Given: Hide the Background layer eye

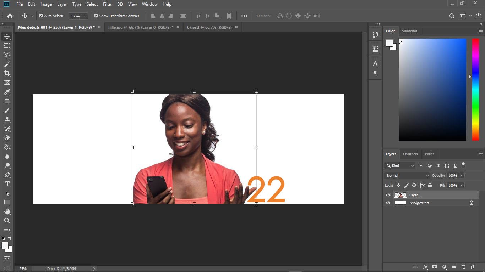Looking at the screenshot, I should (x=388, y=203).
